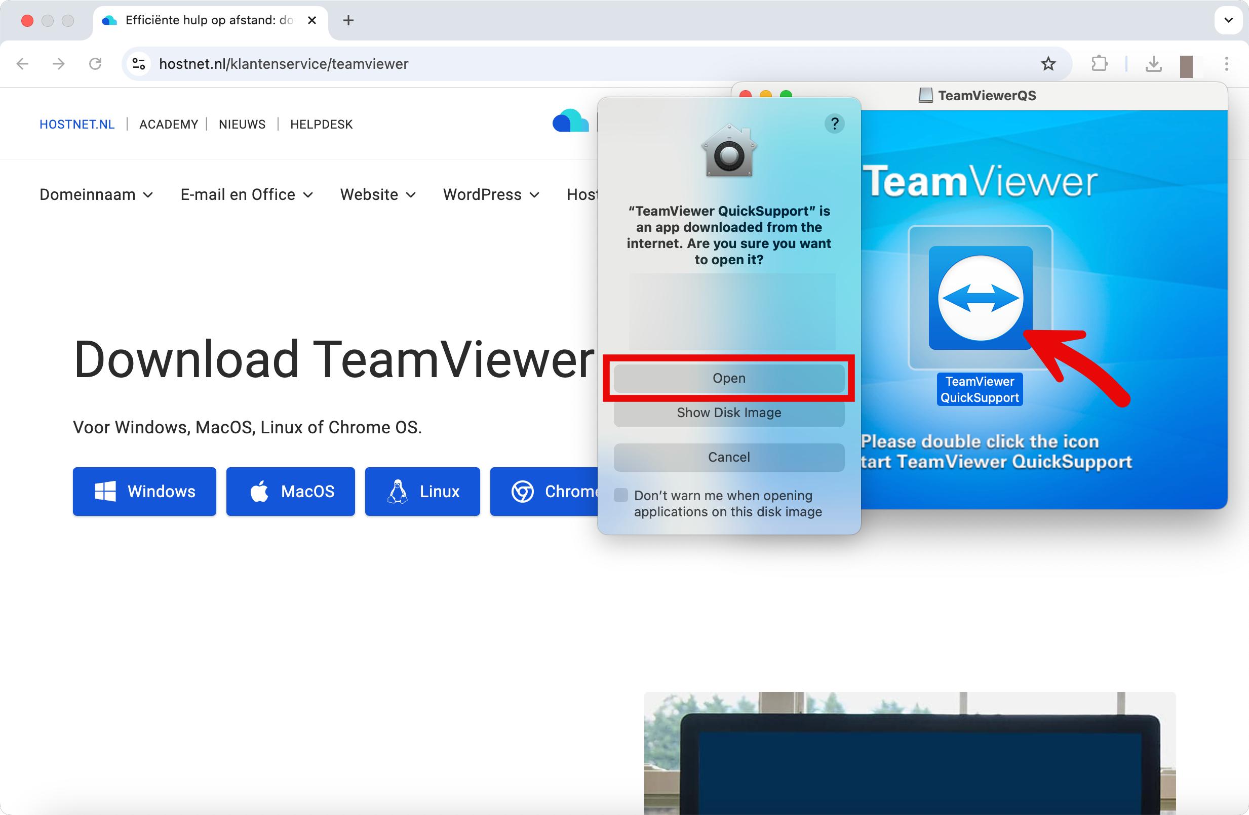Expand the Website menu

click(x=378, y=194)
